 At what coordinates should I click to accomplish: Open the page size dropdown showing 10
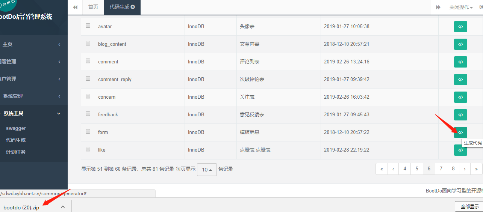pos(207,170)
